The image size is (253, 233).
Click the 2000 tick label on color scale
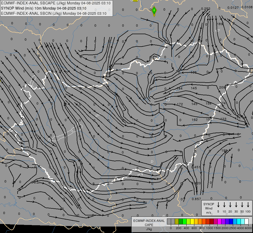pyautogui.click(x=225, y=228)
